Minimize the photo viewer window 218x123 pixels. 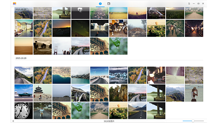tap(194, 3)
